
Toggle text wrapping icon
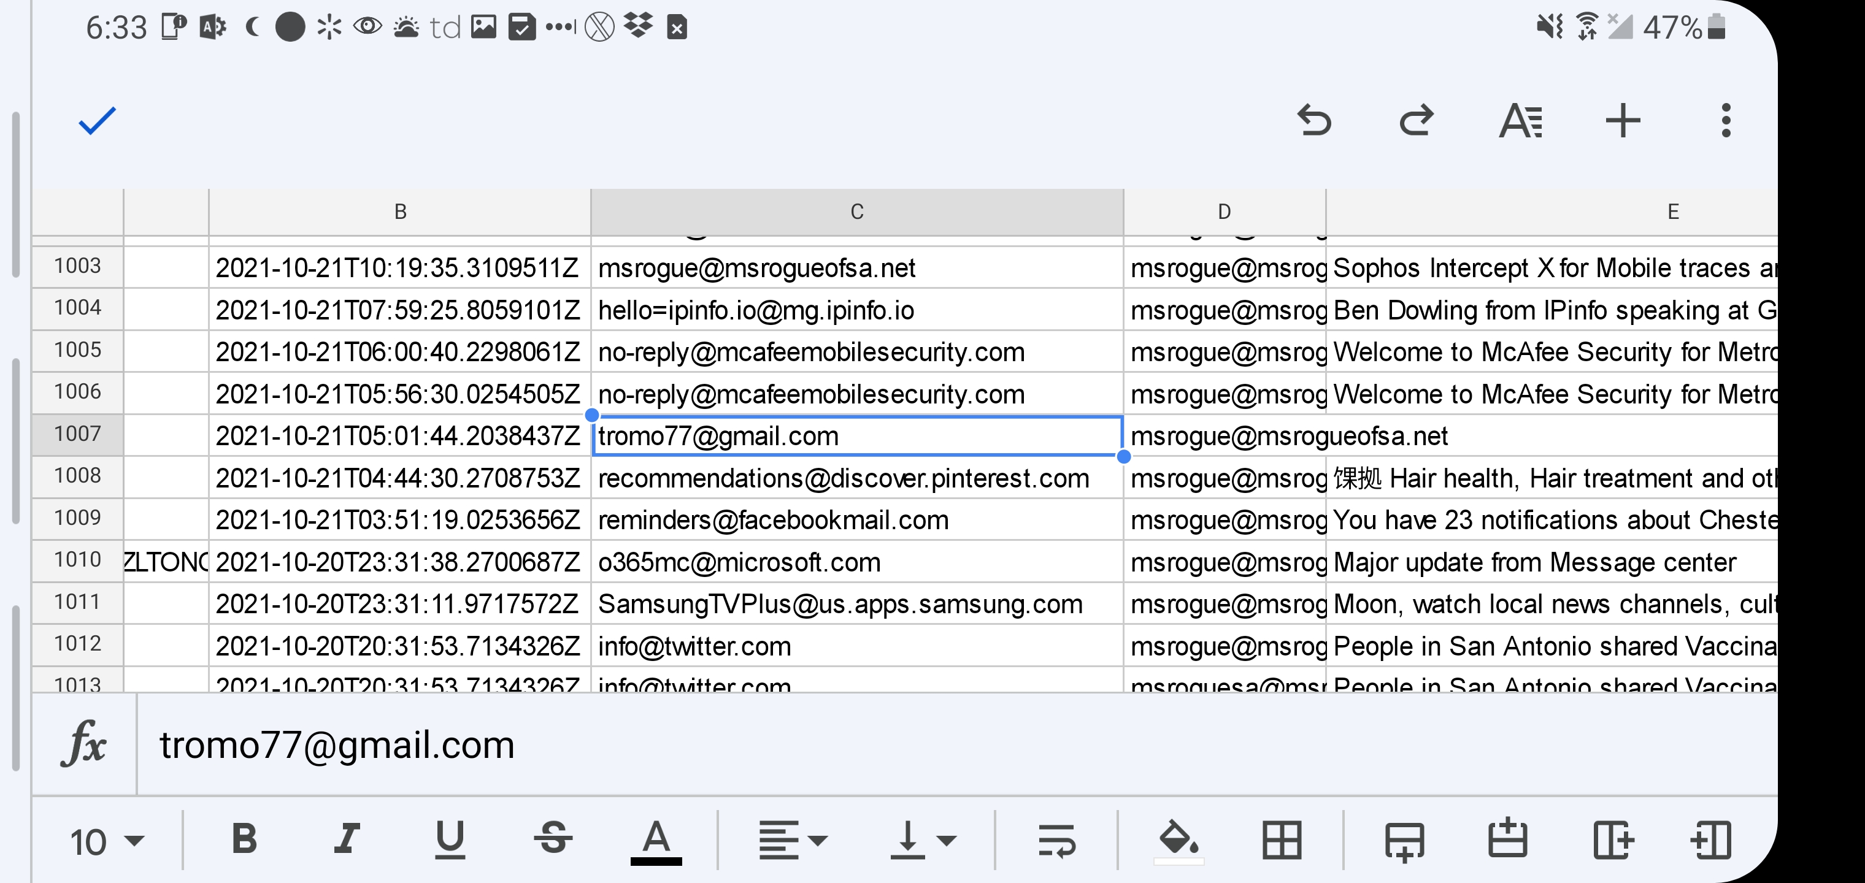(1056, 840)
